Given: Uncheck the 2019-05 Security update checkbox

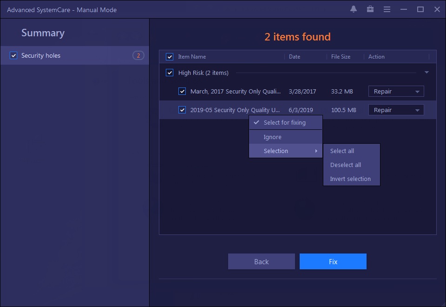Looking at the screenshot, I should [x=182, y=110].
